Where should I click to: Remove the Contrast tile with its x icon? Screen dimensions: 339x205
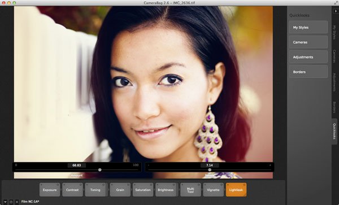tap(64, 185)
